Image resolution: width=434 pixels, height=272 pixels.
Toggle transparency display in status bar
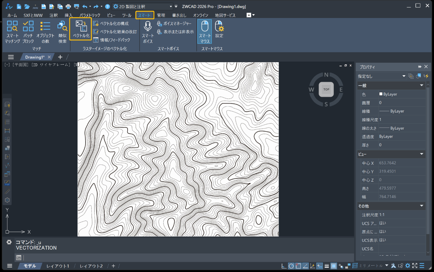(334, 266)
